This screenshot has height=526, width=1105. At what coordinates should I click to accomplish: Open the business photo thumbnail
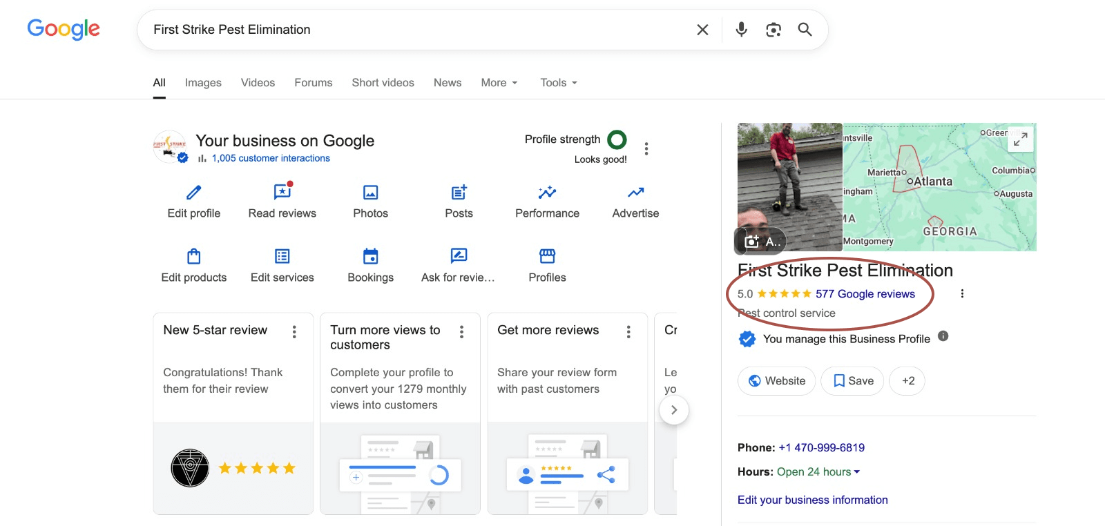pyautogui.click(x=790, y=187)
